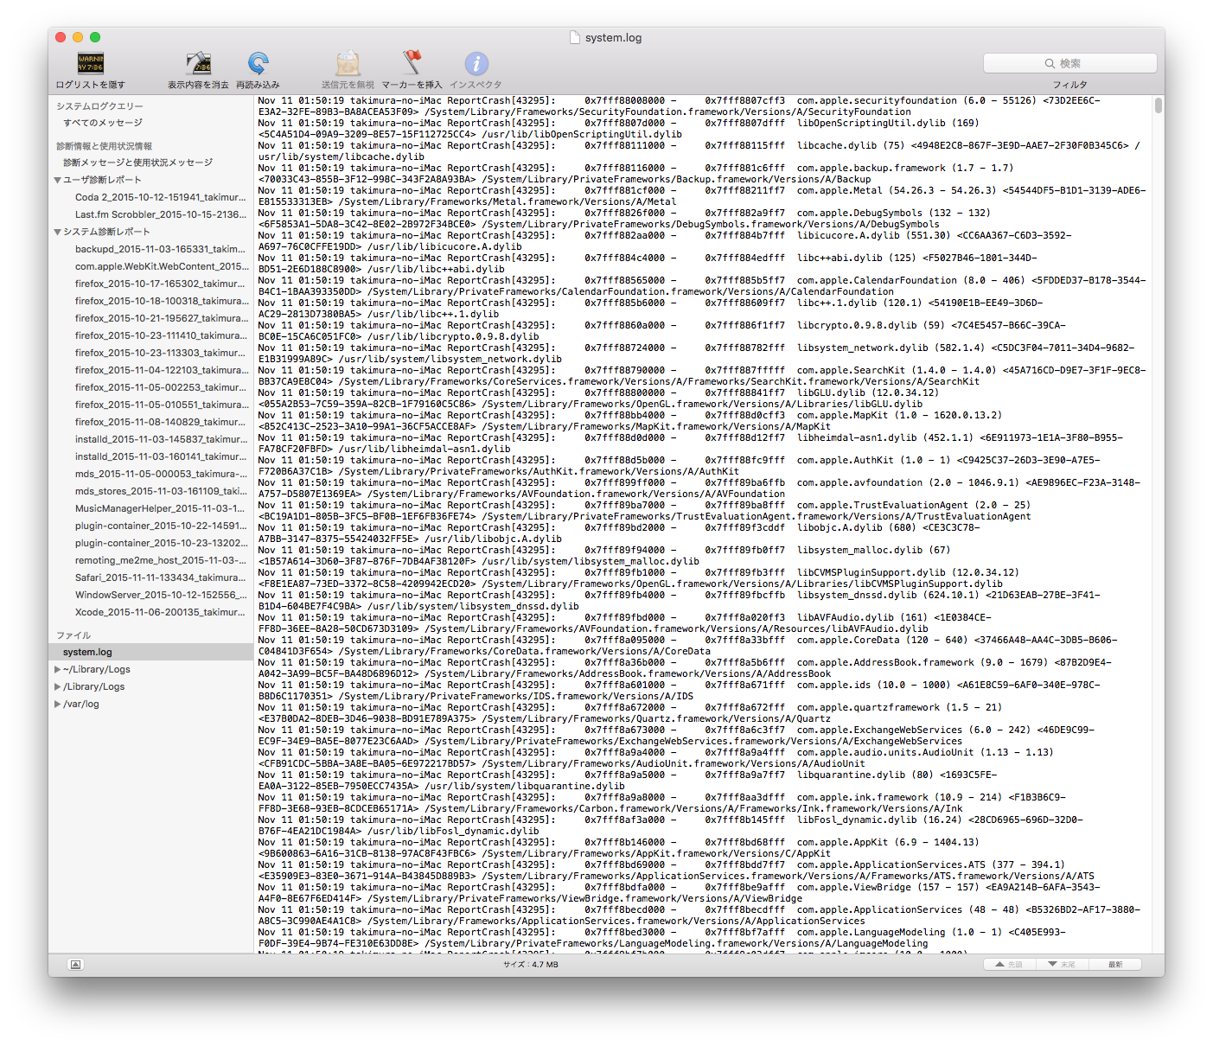Select the mds_2015-11-05-000053 report

[161, 474]
